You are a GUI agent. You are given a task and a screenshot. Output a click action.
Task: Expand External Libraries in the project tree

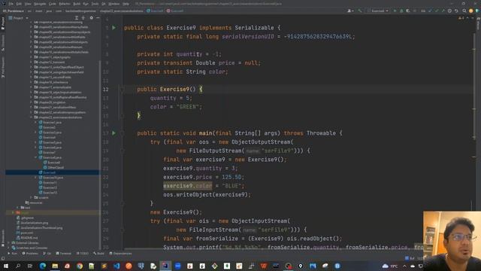9,242
